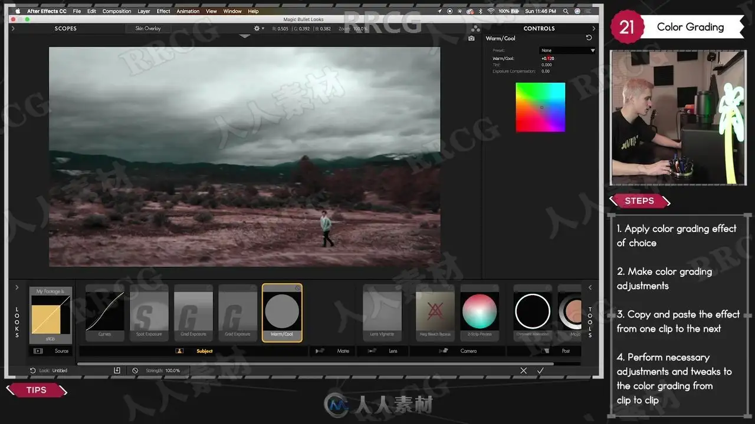Click the Bluetooth status icon
755x424 pixels.
pos(480,11)
